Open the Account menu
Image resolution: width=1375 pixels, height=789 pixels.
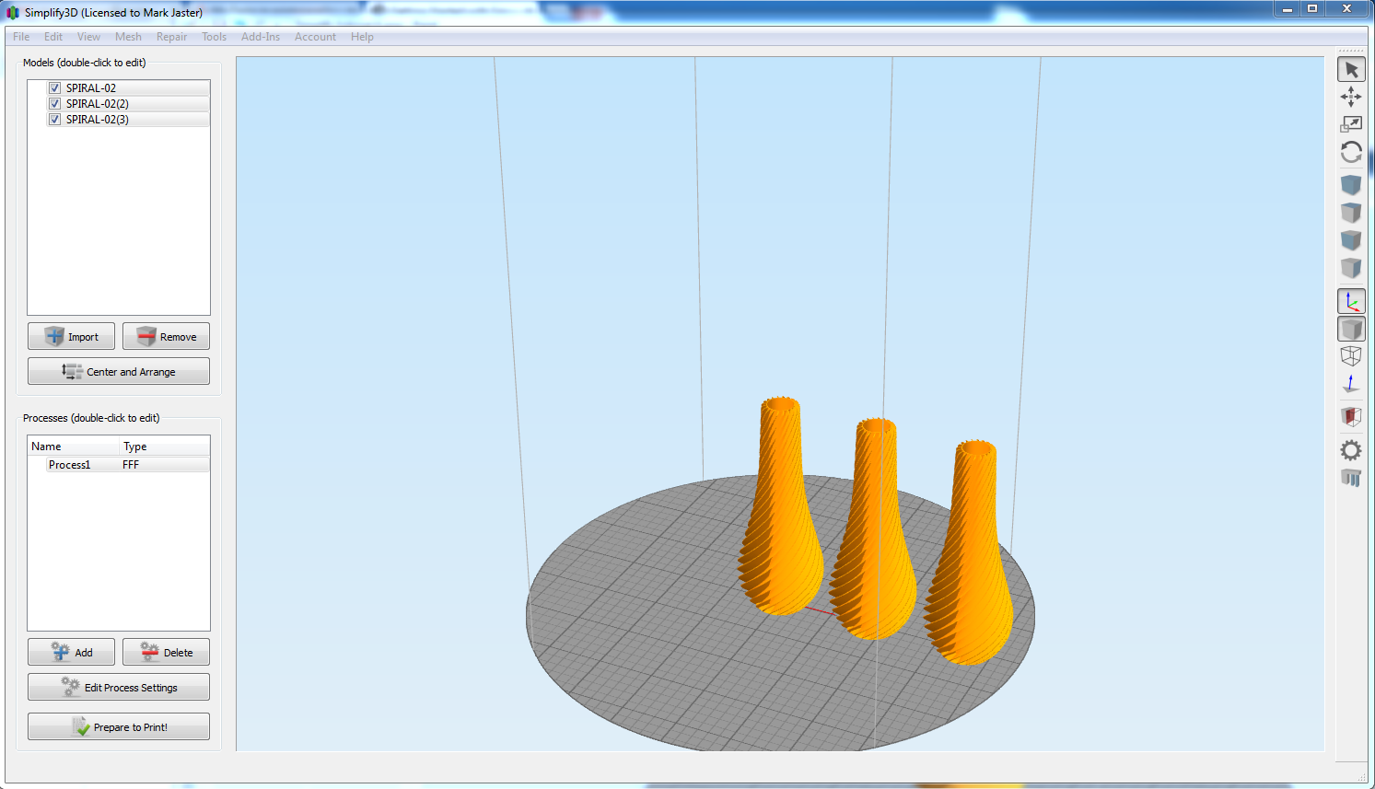tap(315, 37)
